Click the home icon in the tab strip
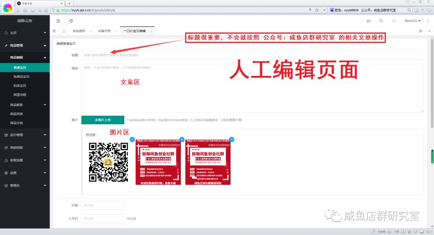434x235 pixels. (x=64, y=31)
